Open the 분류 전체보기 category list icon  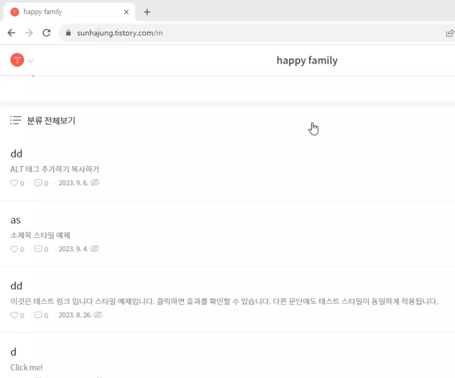point(15,120)
